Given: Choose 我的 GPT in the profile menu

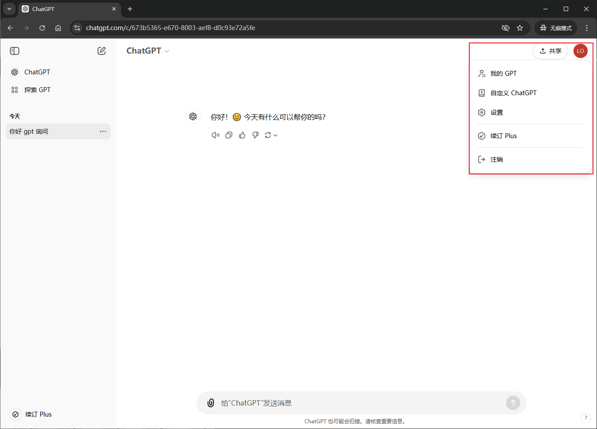Looking at the screenshot, I should pos(503,73).
